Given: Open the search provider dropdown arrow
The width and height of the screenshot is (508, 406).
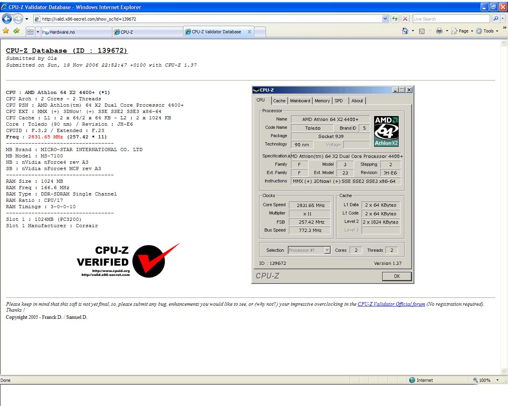Looking at the screenshot, I should (503, 19).
